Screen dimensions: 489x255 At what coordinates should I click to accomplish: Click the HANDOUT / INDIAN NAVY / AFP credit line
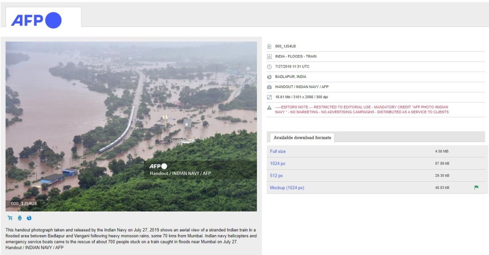[301, 87]
